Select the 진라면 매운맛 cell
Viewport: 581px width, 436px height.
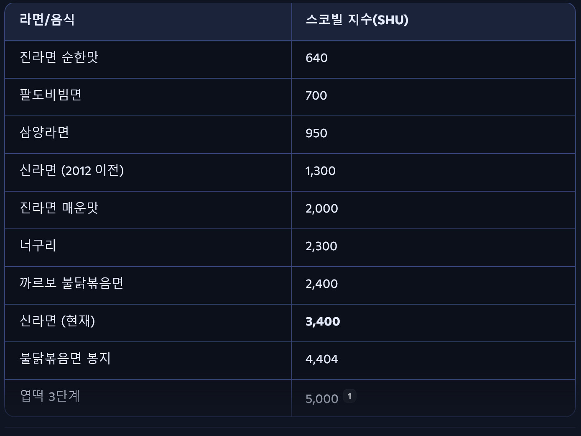(148, 210)
